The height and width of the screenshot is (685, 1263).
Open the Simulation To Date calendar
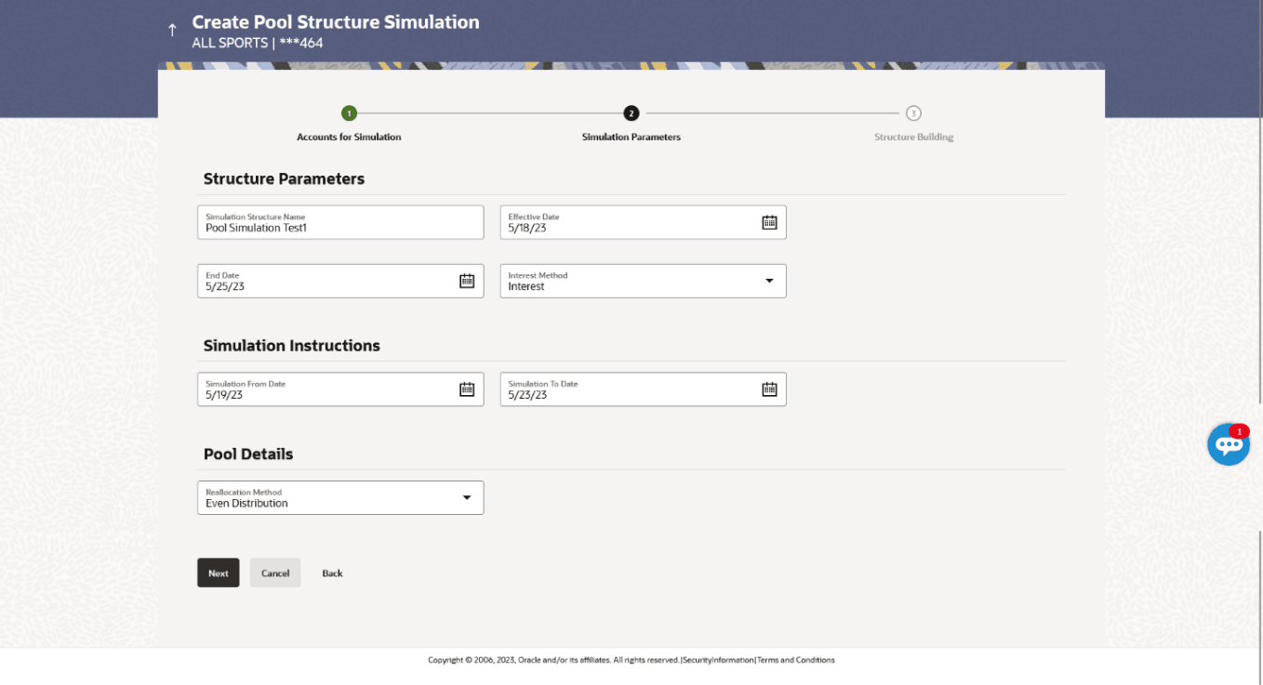pos(769,389)
